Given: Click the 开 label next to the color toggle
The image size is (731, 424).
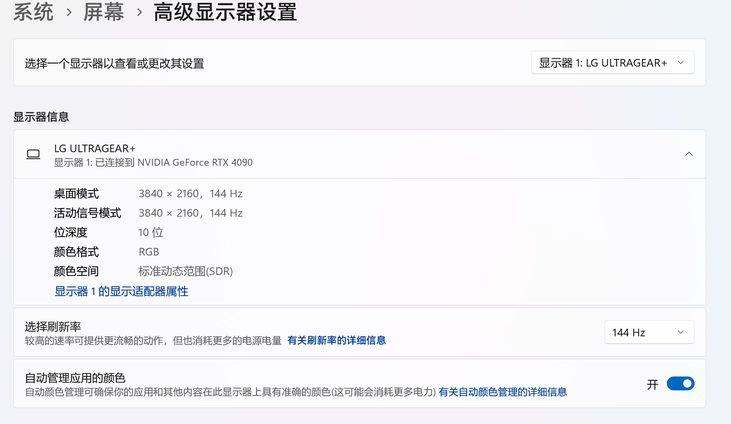Looking at the screenshot, I should click(653, 383).
